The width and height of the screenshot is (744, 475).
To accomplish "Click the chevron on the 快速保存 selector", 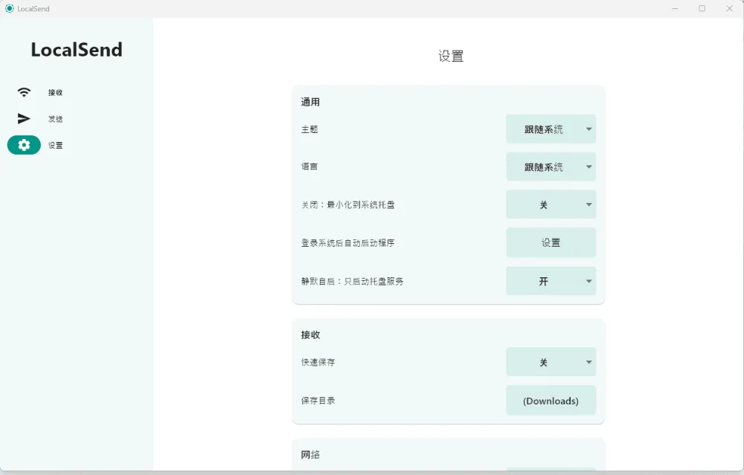I will pos(587,361).
